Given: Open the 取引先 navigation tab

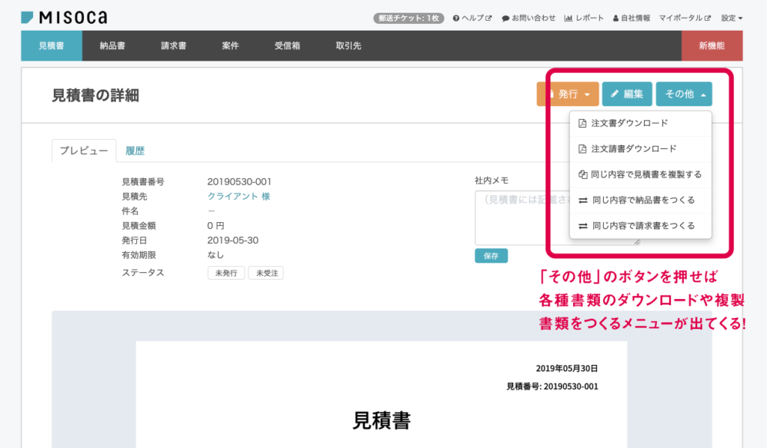Looking at the screenshot, I should click(x=348, y=46).
